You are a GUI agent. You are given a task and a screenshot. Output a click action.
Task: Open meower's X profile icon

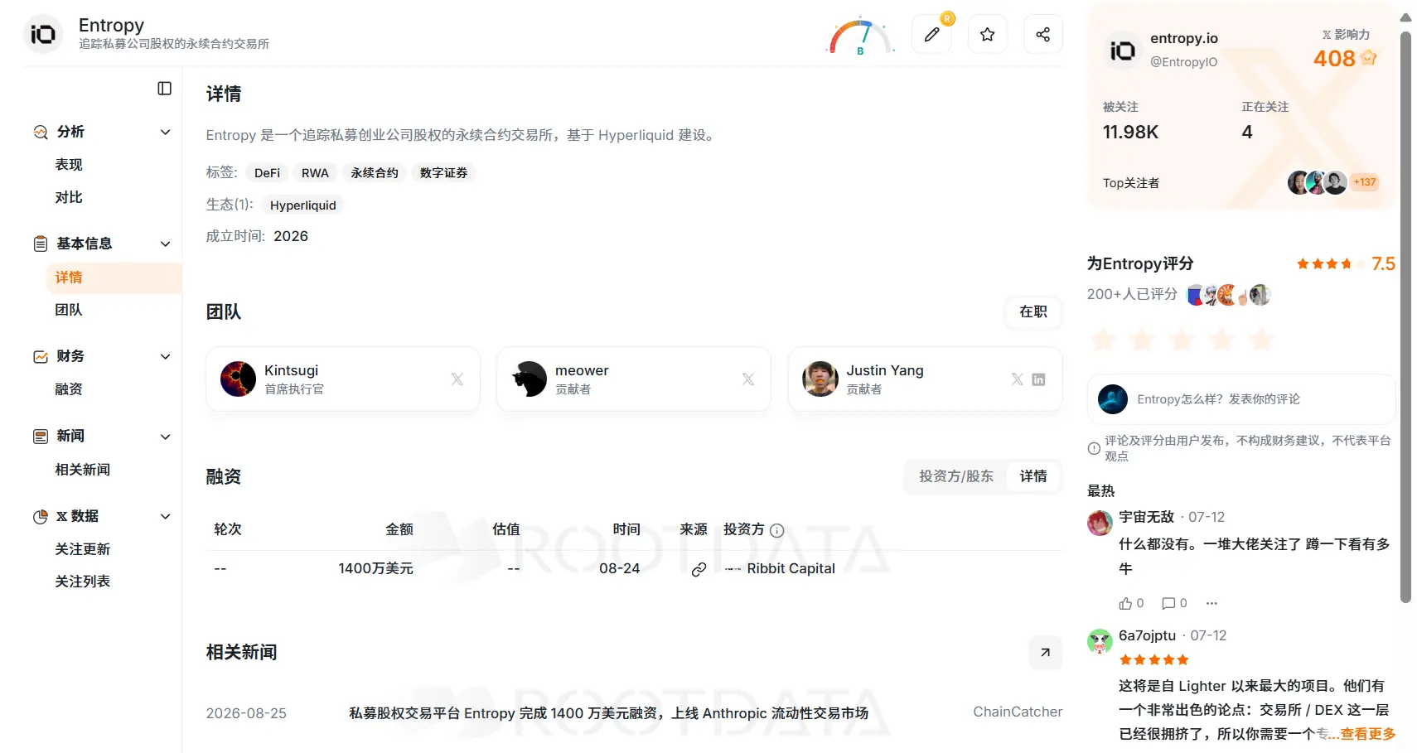tap(747, 379)
